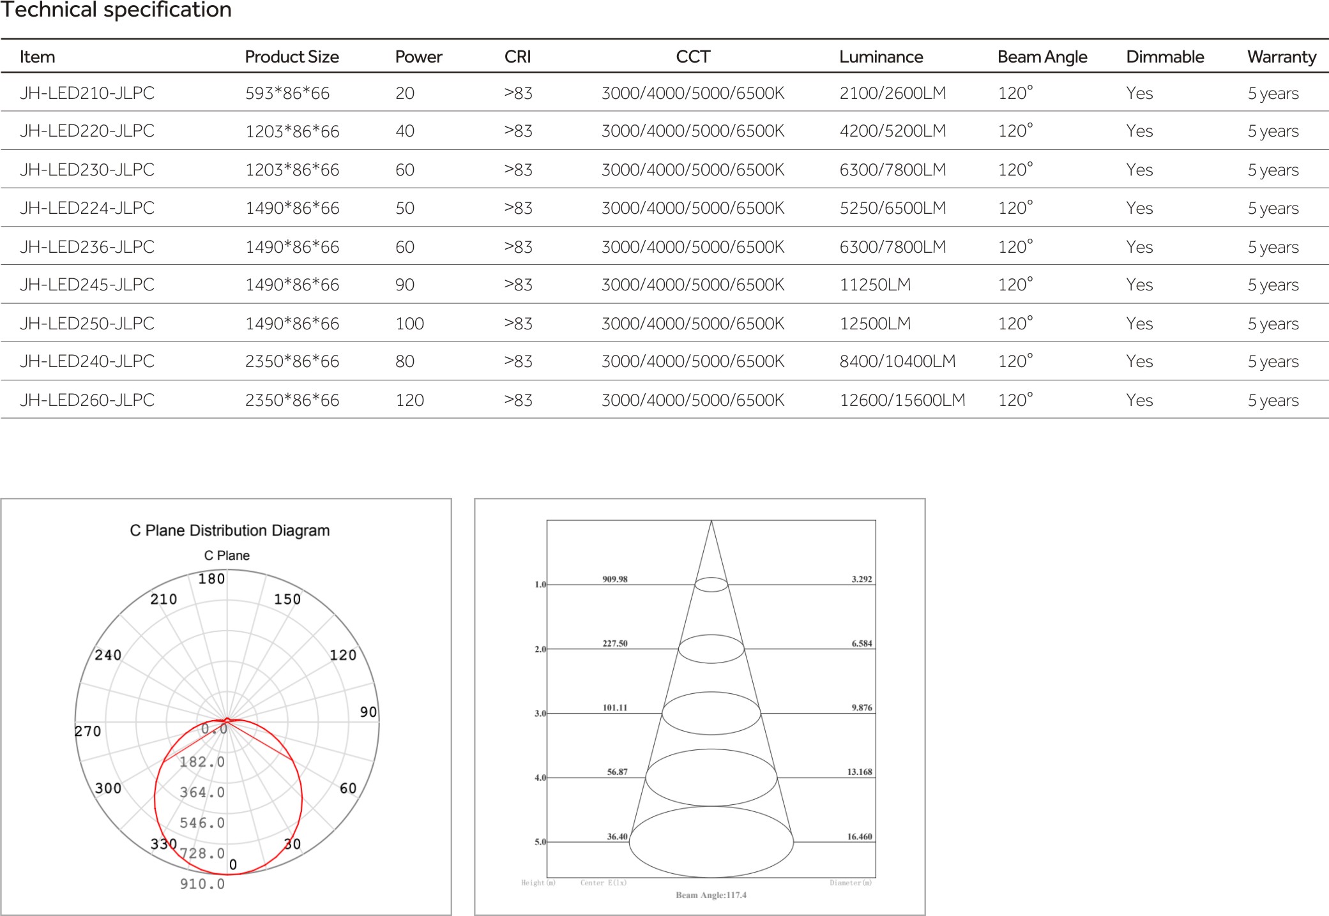Screen dimensions: 1329x916
Task: Click the 'Item' column header
Action: (x=37, y=57)
